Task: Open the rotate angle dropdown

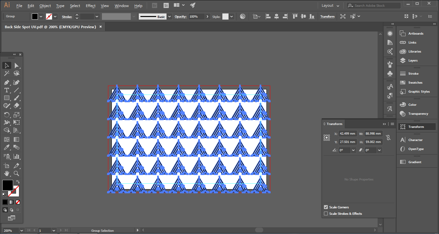Action: [x=354, y=150]
